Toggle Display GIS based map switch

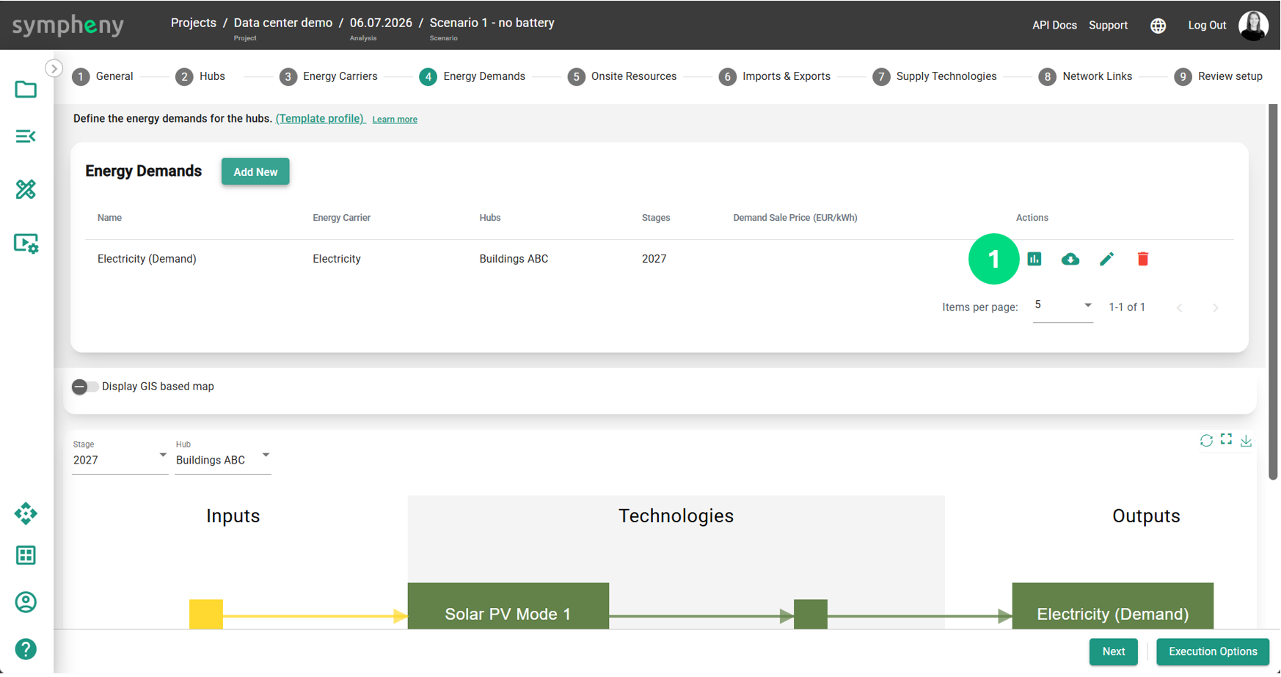[85, 387]
